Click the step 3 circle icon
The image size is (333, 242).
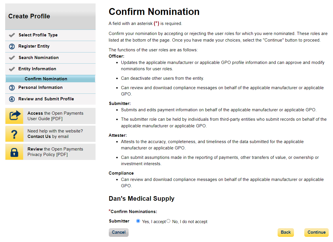point(12,88)
